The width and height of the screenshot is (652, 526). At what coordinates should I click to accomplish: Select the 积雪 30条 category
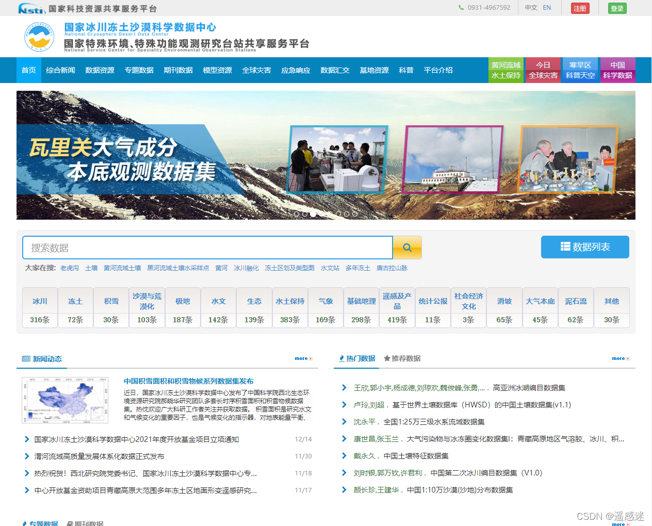pyautogui.click(x=111, y=308)
